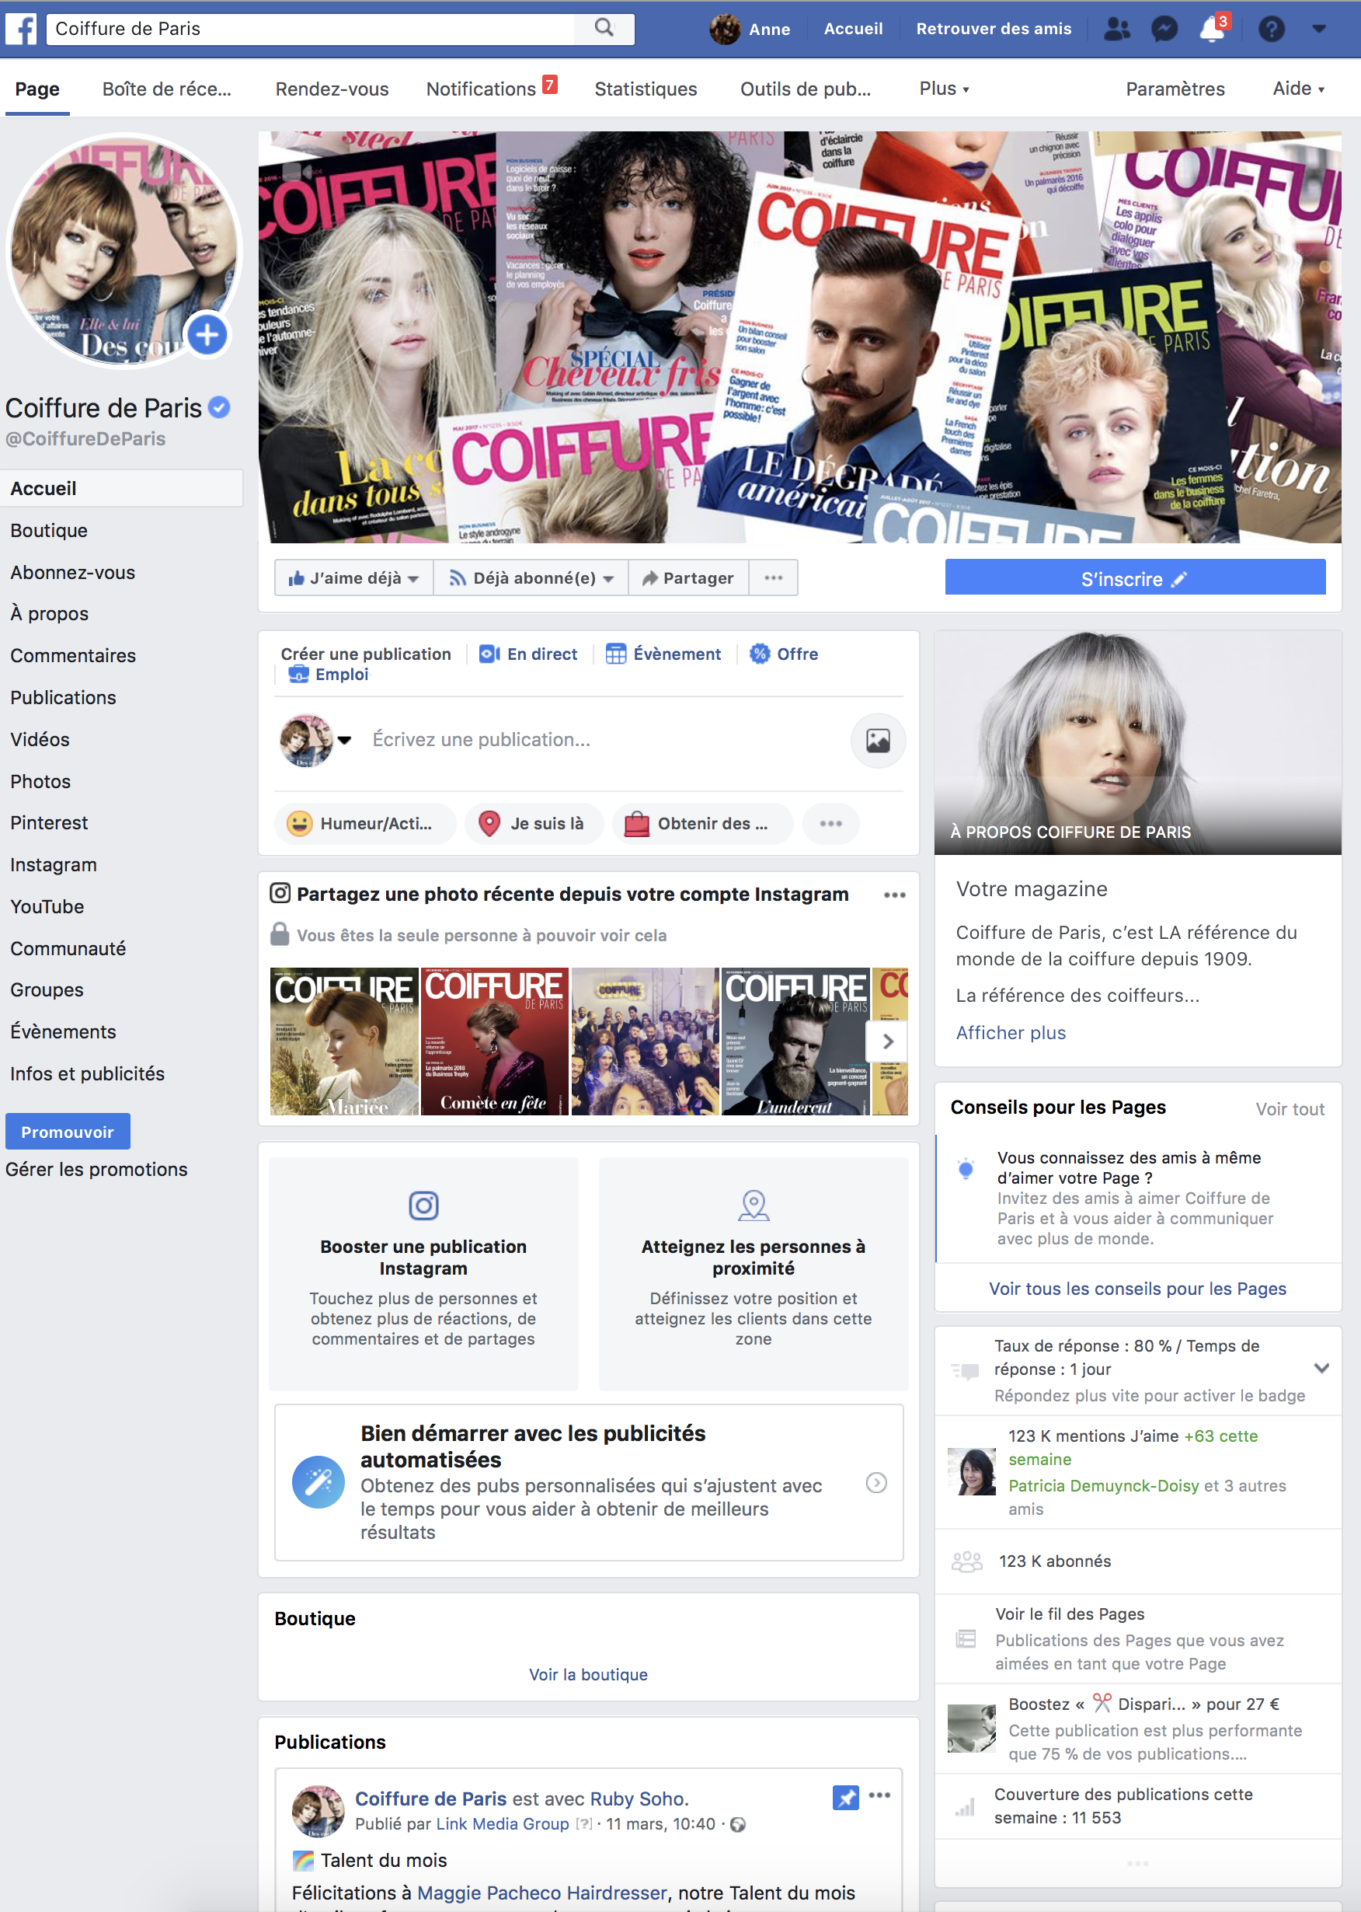The height and width of the screenshot is (1912, 1361).
Task: Open the Notifications tab
Action: (491, 88)
